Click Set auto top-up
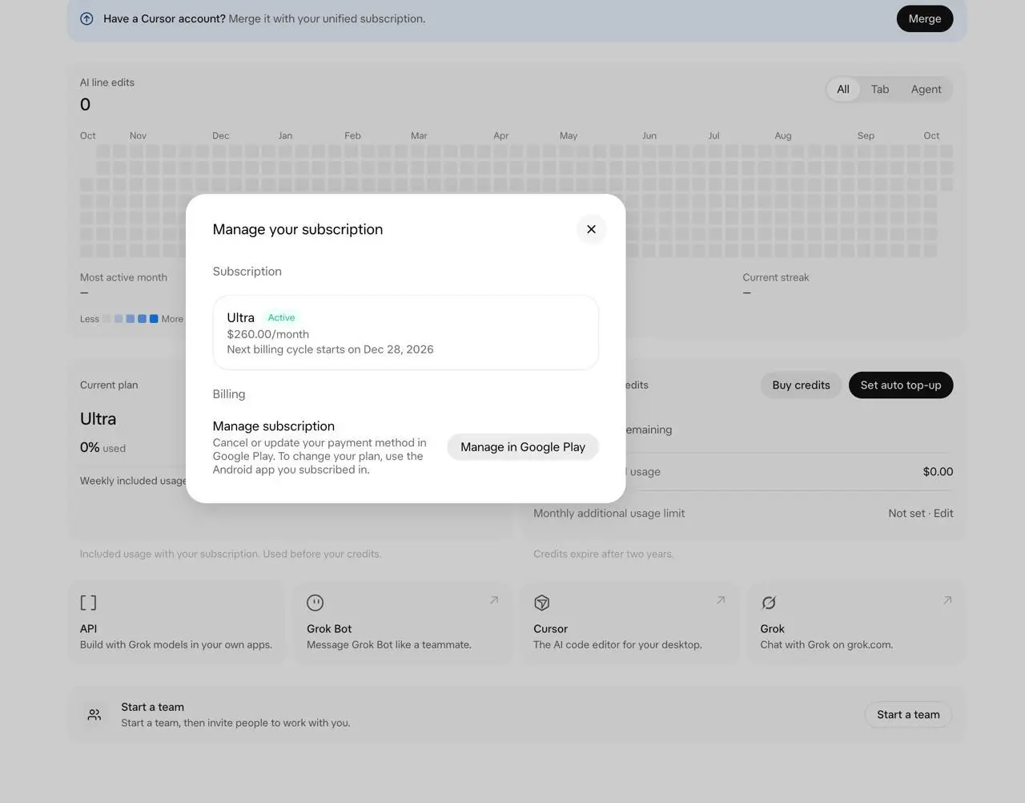The height and width of the screenshot is (803, 1025). coord(901,385)
